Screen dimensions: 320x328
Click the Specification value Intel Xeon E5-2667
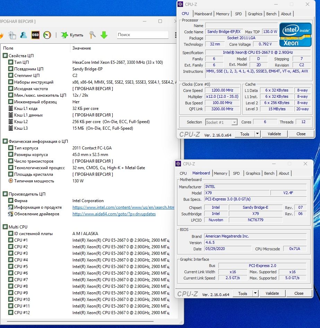(258, 52)
